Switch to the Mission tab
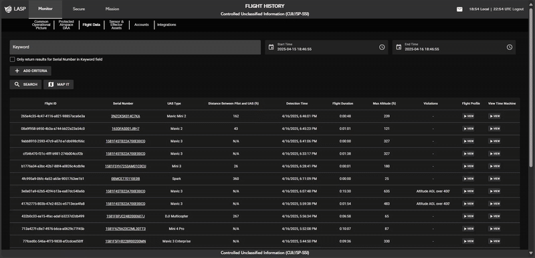The height and width of the screenshot is (258, 535). 112,9
